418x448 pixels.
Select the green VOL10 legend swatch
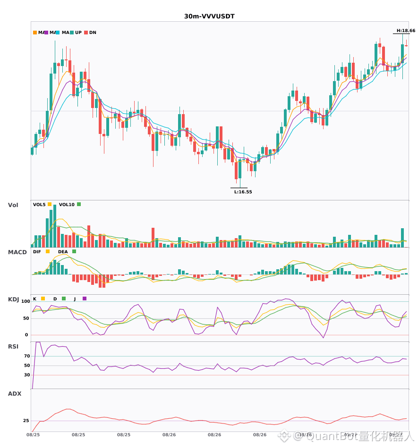click(79, 204)
